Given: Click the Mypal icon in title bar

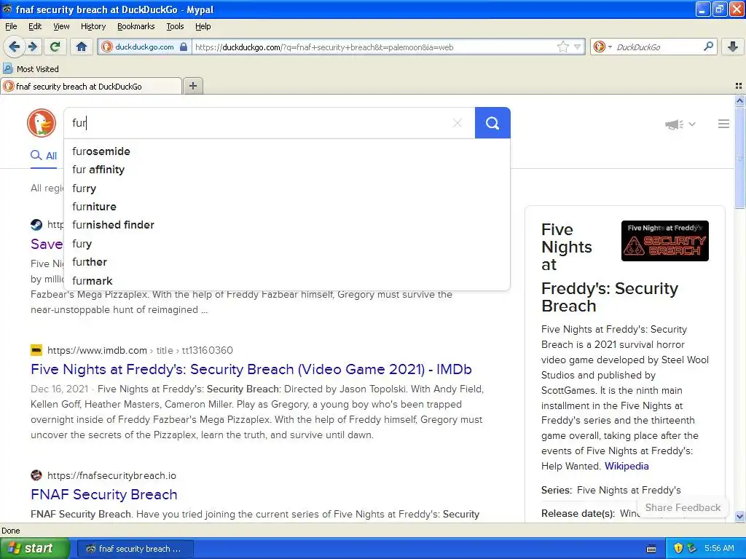Looking at the screenshot, I should point(7,9).
